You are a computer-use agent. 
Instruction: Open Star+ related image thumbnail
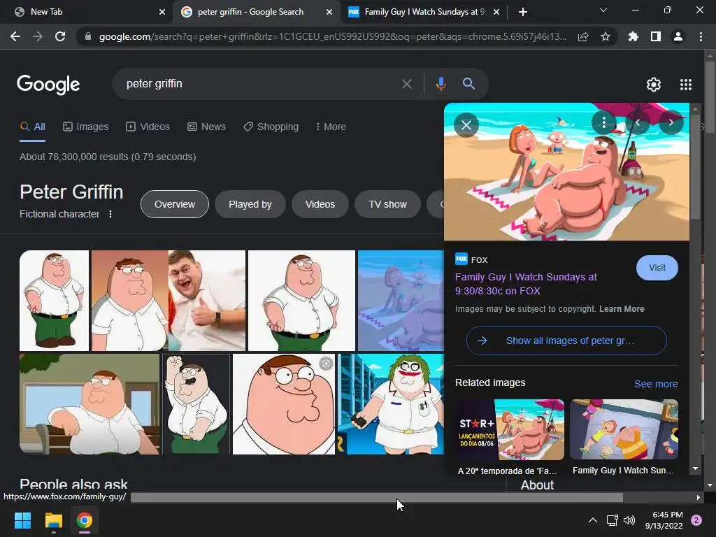(x=510, y=430)
